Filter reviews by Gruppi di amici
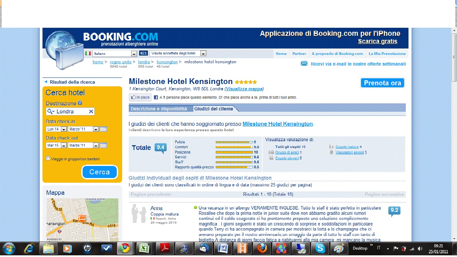Image resolution: width=457 pixels, height=257 pixels. point(287,152)
